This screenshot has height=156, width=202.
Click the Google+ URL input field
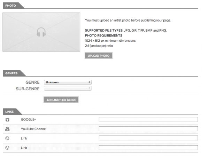click(148, 119)
